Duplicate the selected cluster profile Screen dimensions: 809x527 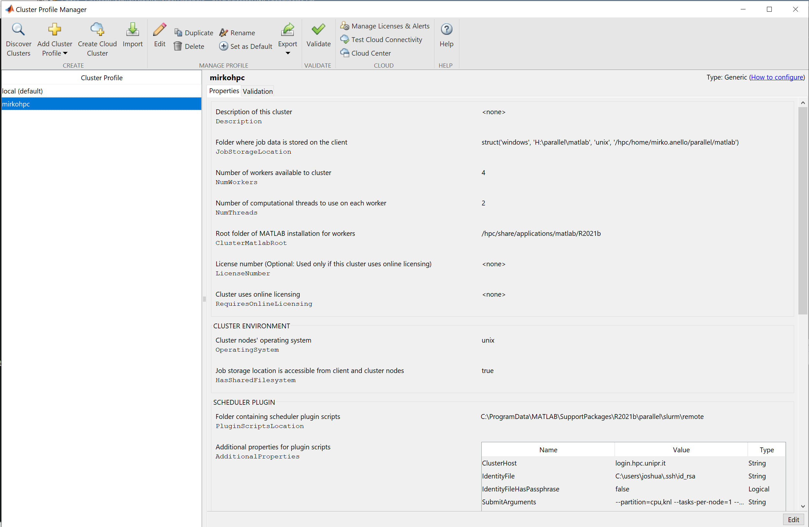click(x=194, y=33)
